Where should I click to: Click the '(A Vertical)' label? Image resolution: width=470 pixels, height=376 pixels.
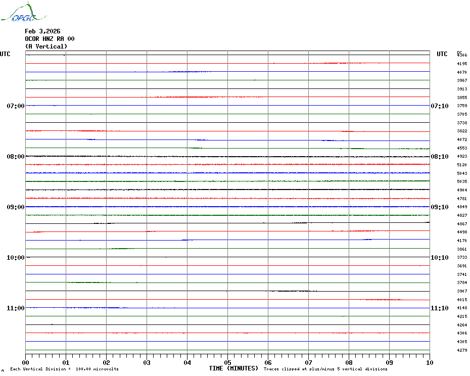point(46,46)
